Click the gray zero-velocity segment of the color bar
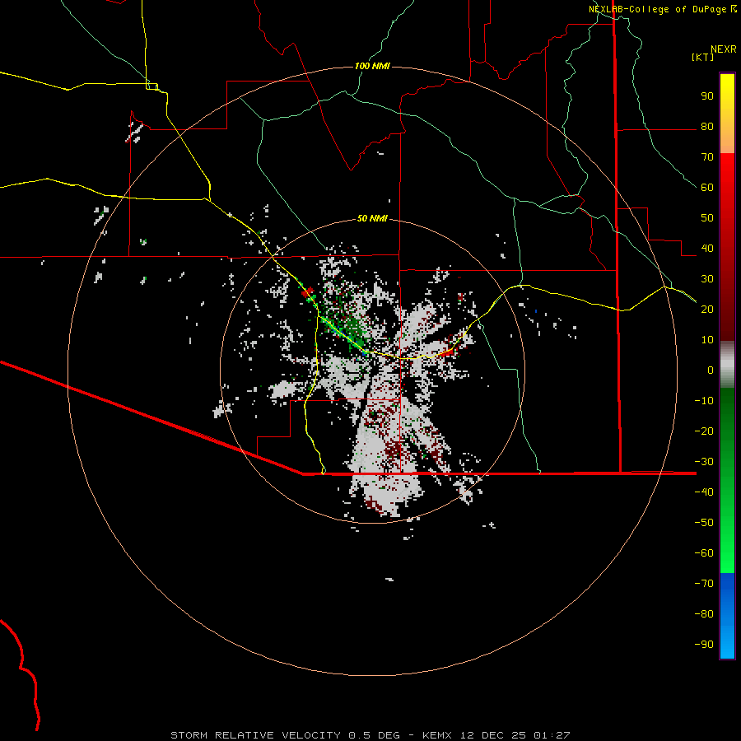Screen dimensions: 741x741 click(x=727, y=365)
